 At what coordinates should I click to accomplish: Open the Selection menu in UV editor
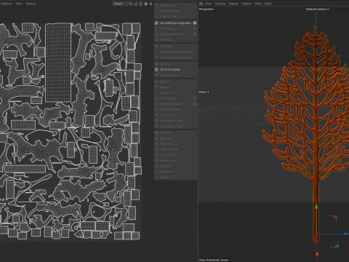7,4
